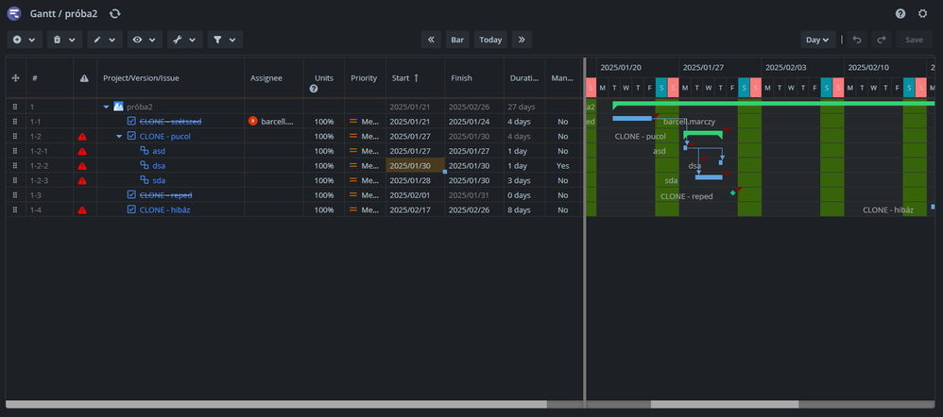Click the Manual cell showing Yes
The width and height of the screenshot is (943, 417).
[563, 166]
